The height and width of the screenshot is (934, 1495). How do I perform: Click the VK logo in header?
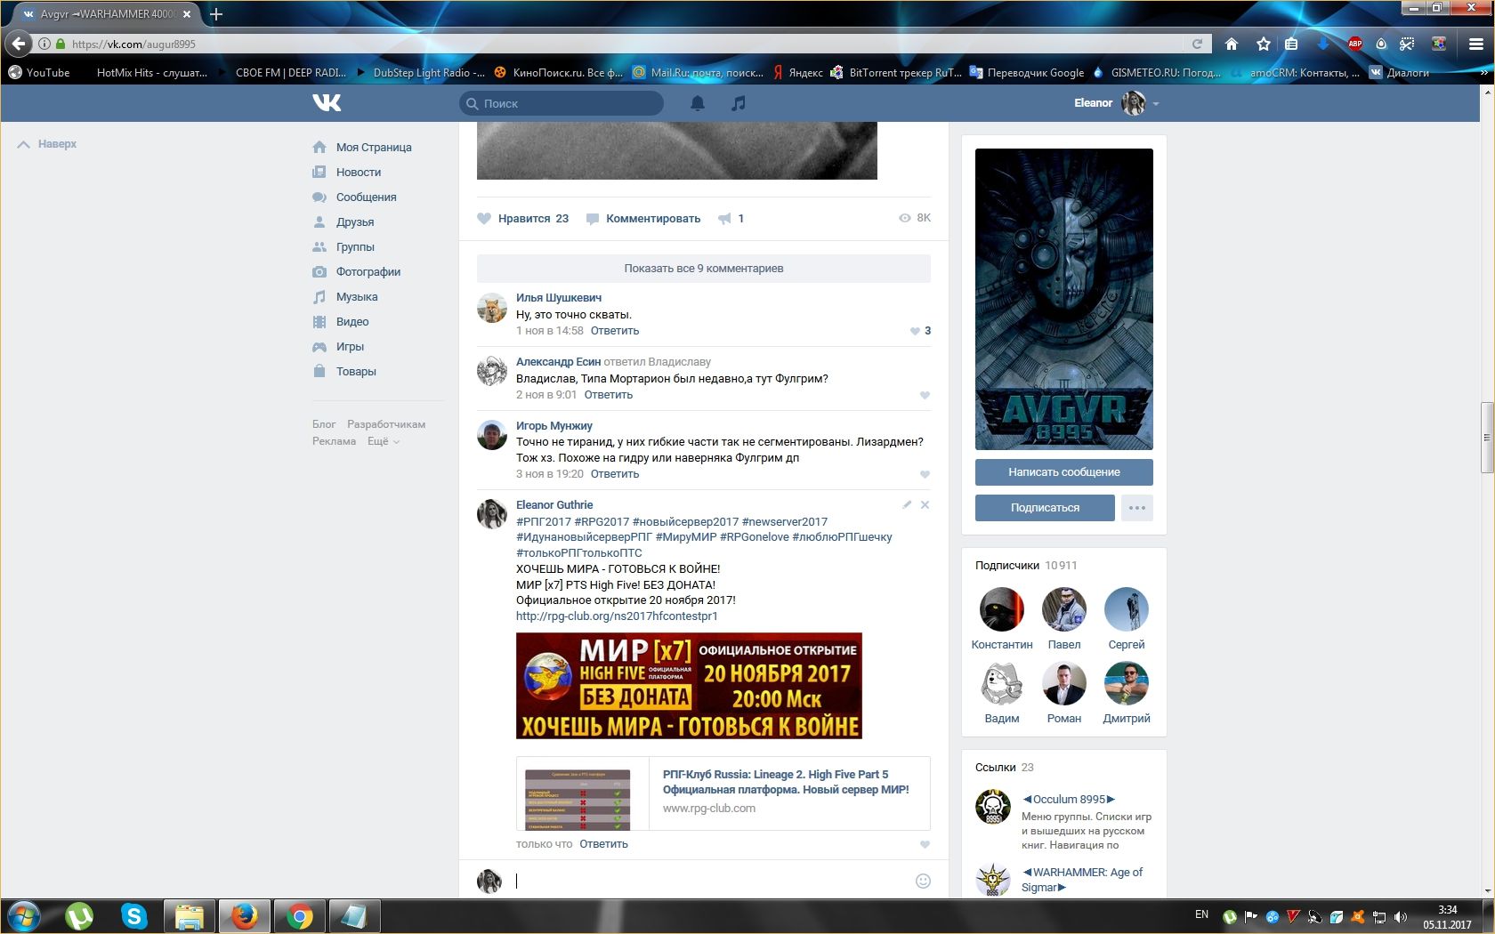click(x=327, y=103)
